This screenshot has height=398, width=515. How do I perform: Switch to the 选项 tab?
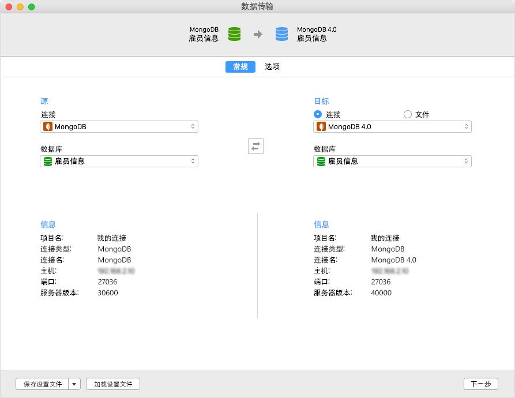pyautogui.click(x=272, y=66)
